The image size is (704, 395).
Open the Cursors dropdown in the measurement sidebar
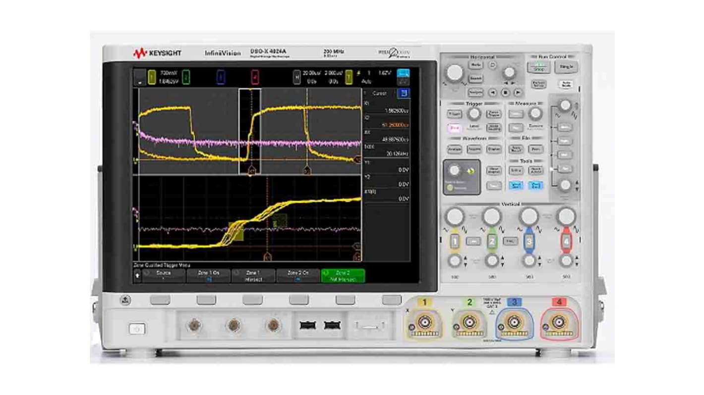point(379,93)
